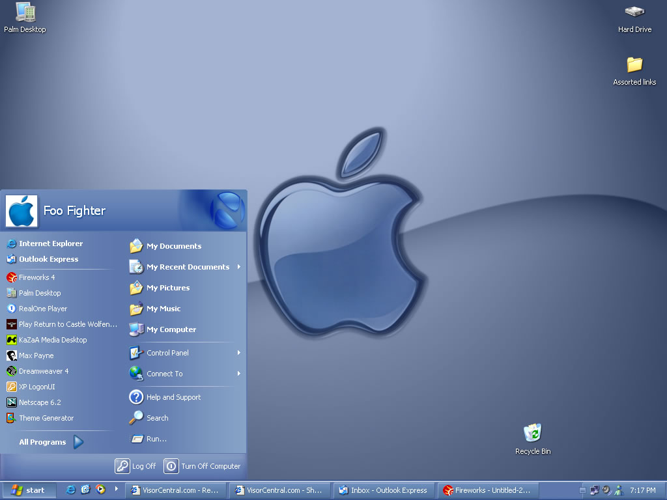This screenshot has width=667, height=500.
Task: Click the Foo Fighter user picture
Action: (x=21, y=211)
